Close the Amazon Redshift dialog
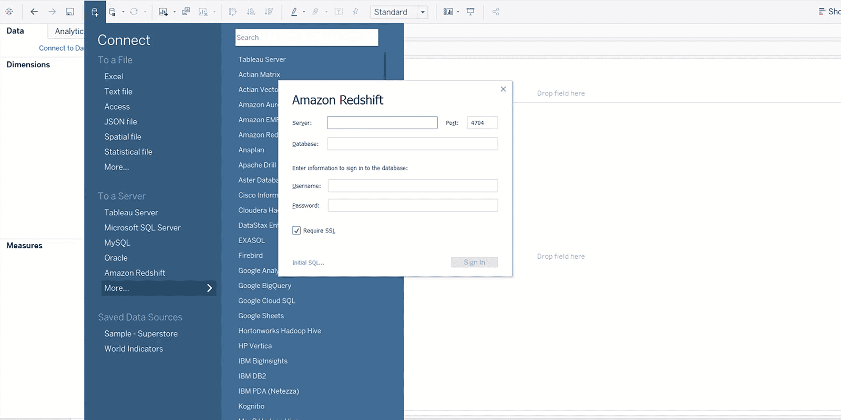The height and width of the screenshot is (420, 841). (503, 89)
